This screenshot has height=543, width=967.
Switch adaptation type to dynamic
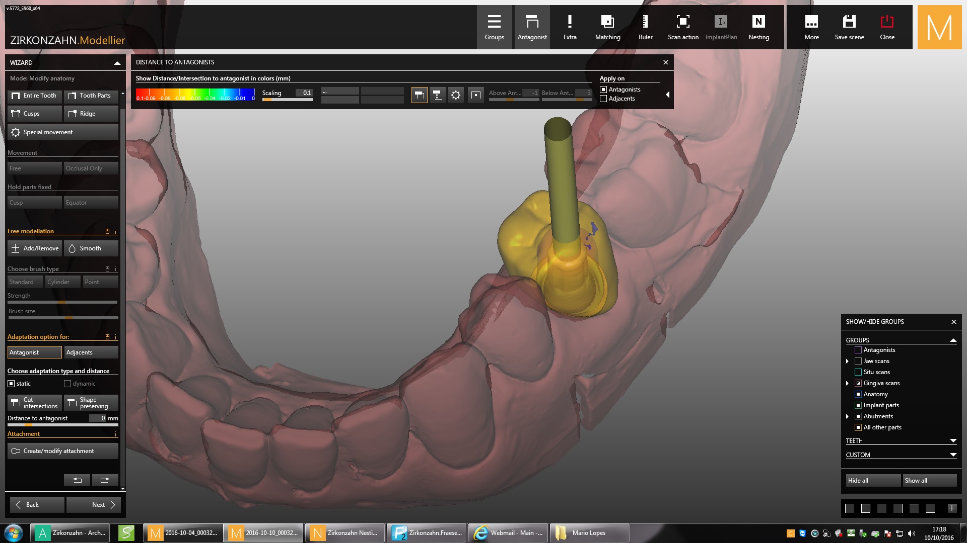tap(67, 383)
